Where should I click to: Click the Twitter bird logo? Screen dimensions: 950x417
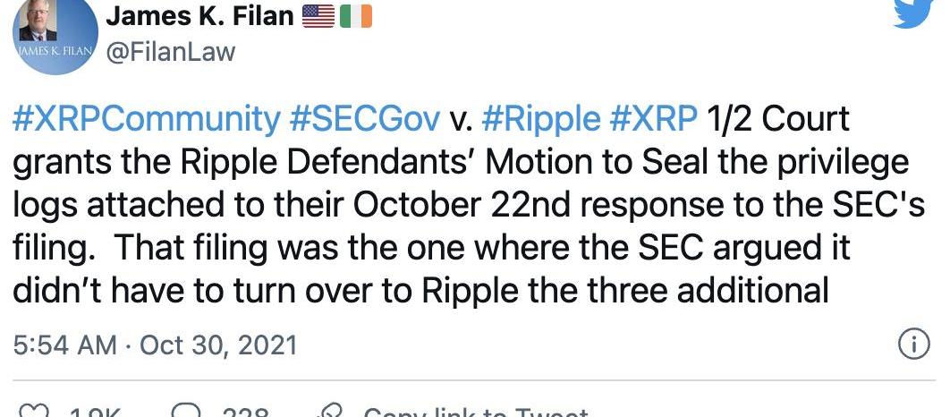[x=912, y=11]
